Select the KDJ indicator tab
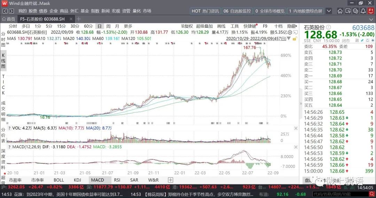Image resolution: width=376 pixels, height=198 pixels. [77, 180]
